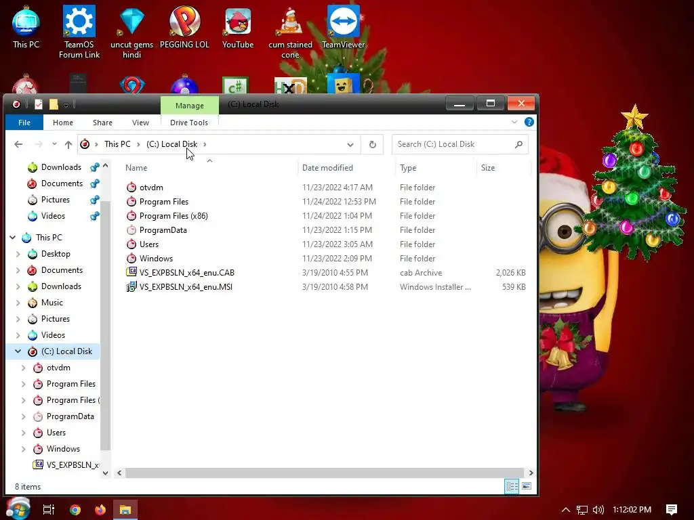Click the Manage contextual tab

190,105
